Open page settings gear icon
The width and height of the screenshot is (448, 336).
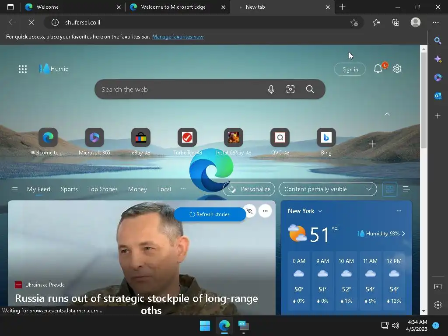click(x=397, y=69)
